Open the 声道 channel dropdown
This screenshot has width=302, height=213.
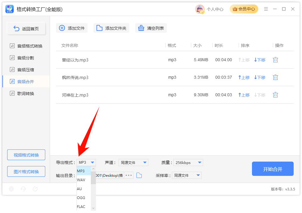tap(133, 162)
